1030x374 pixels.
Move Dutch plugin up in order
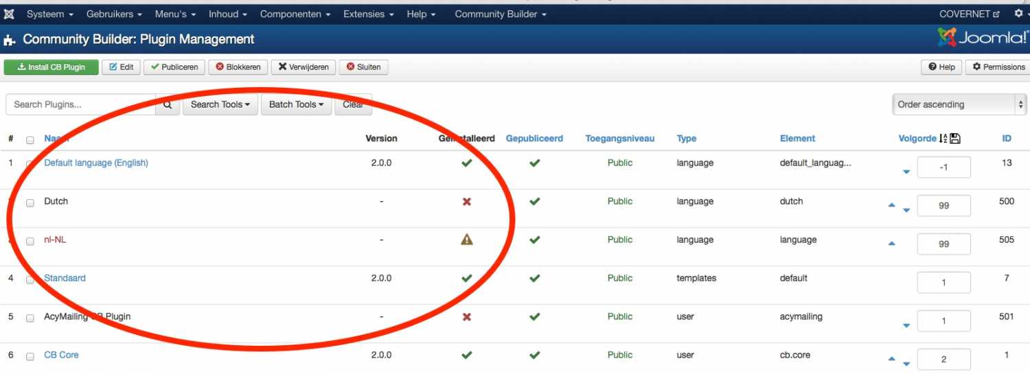892,204
